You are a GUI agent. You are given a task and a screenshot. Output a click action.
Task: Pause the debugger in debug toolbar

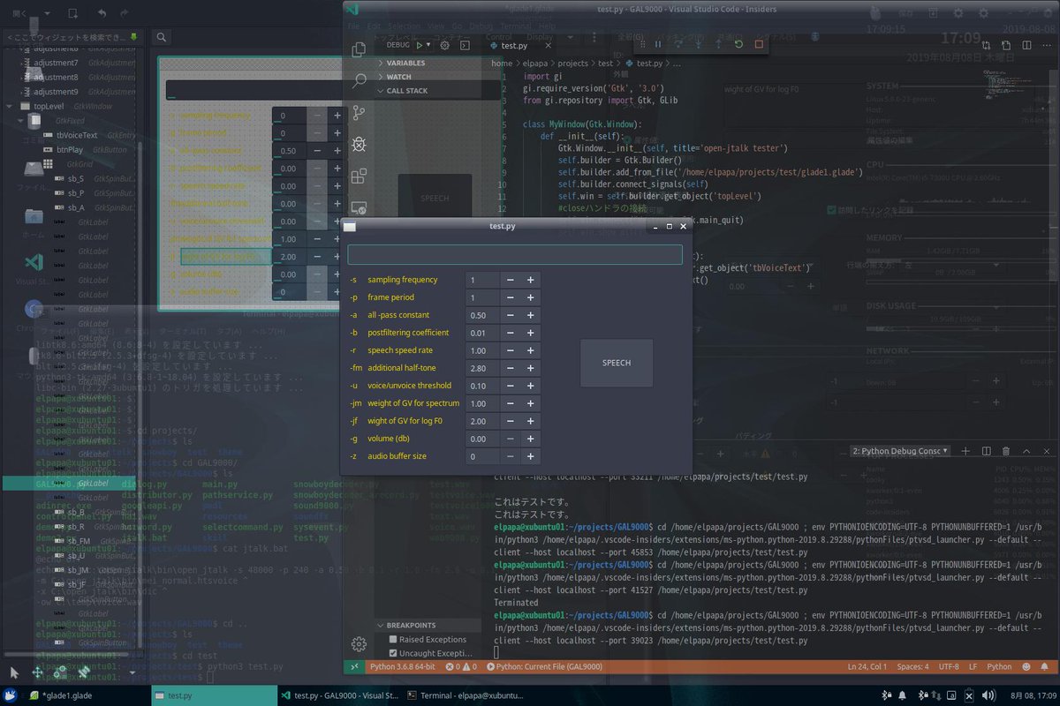pos(658,44)
